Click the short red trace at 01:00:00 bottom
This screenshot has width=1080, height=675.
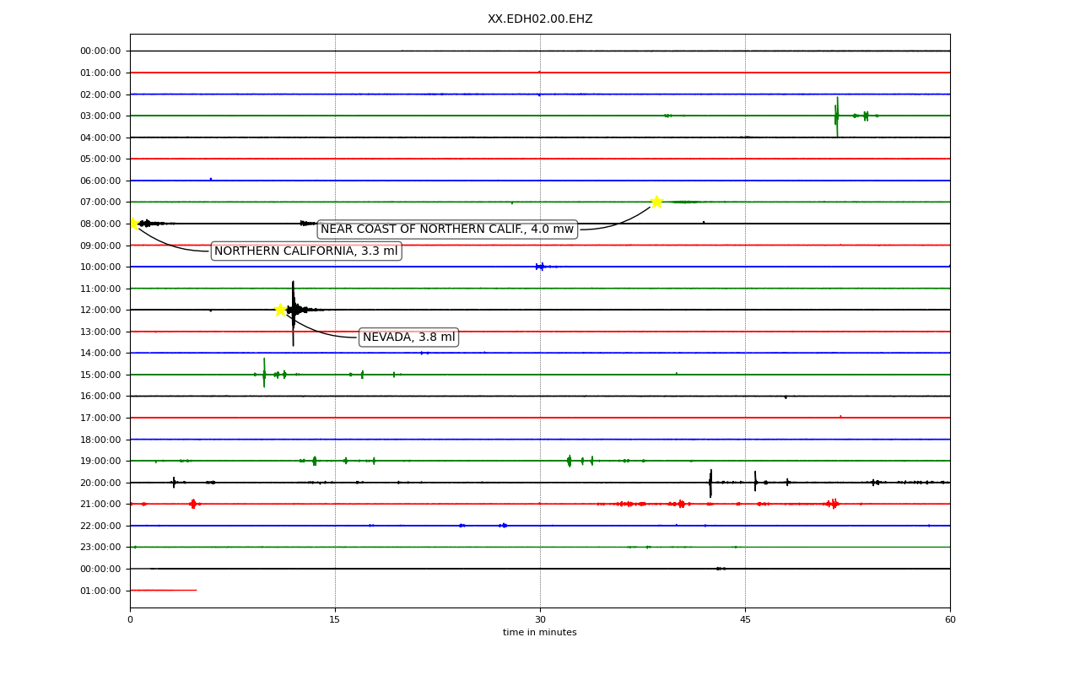coord(163,590)
